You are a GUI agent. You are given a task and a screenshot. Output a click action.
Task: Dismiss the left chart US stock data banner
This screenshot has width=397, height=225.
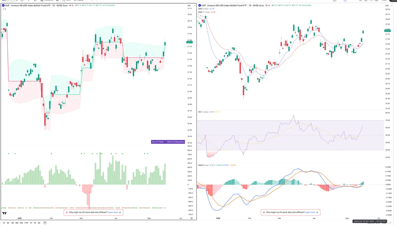pos(120,212)
